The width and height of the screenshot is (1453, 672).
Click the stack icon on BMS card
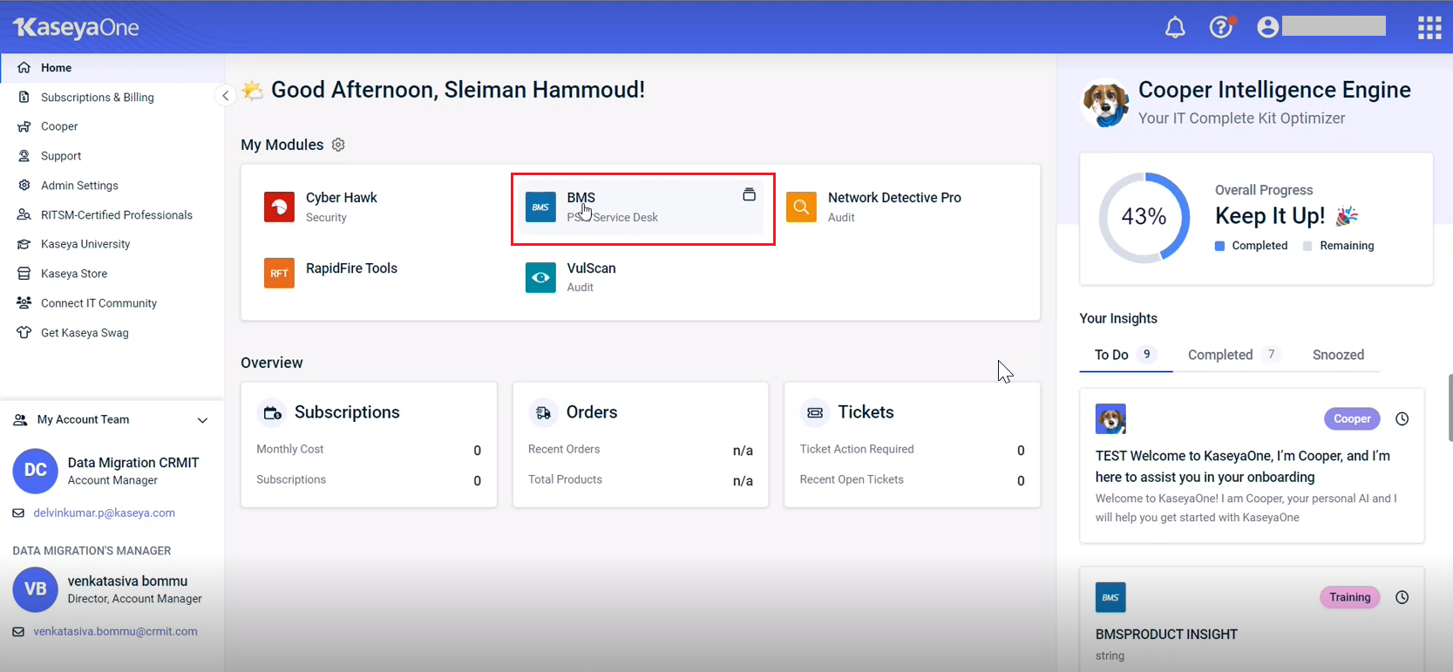tap(749, 194)
